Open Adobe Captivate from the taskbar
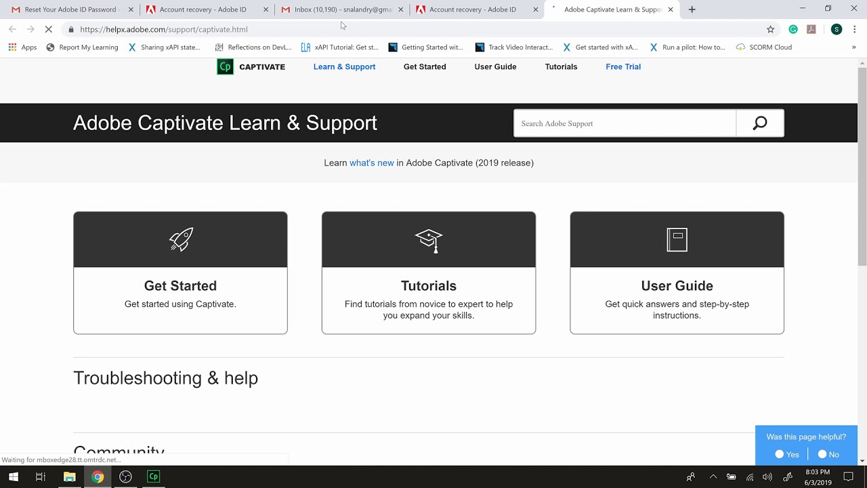The image size is (867, 488). point(154,476)
